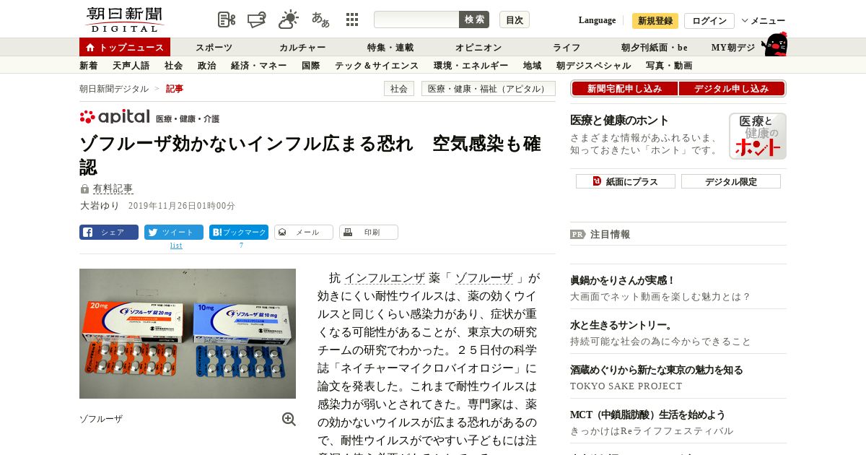Select 朝デジスペシャル in sub navigation

tap(593, 66)
